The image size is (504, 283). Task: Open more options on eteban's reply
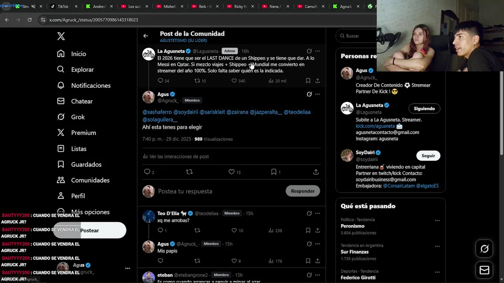pyautogui.click(x=318, y=275)
